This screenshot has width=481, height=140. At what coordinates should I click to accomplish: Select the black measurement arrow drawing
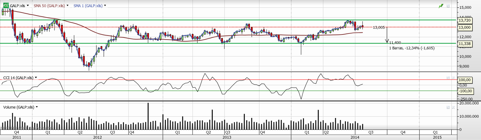click(x=387, y=34)
